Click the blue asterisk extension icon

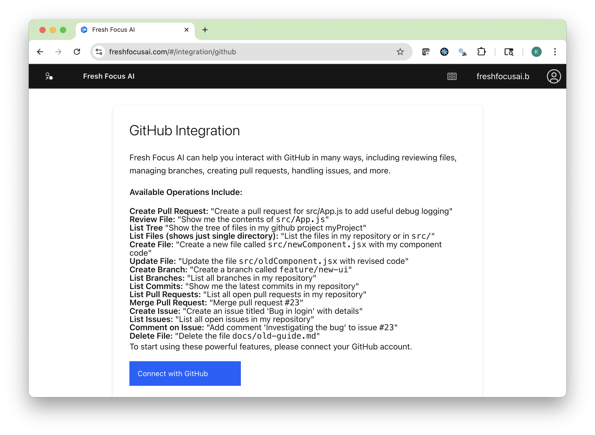[x=444, y=51]
